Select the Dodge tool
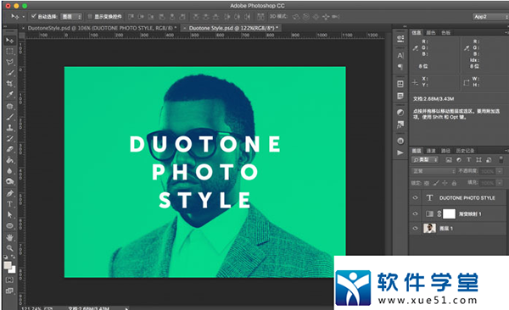Image resolution: width=509 pixels, height=310 pixels. [9, 181]
